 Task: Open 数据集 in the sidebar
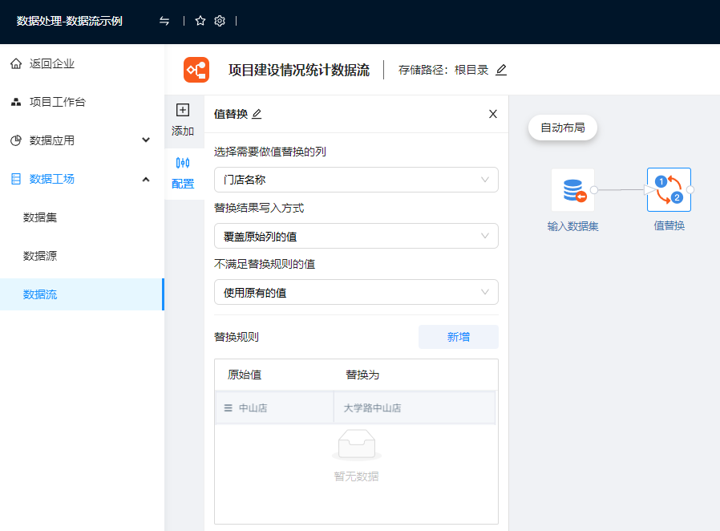tap(40, 217)
